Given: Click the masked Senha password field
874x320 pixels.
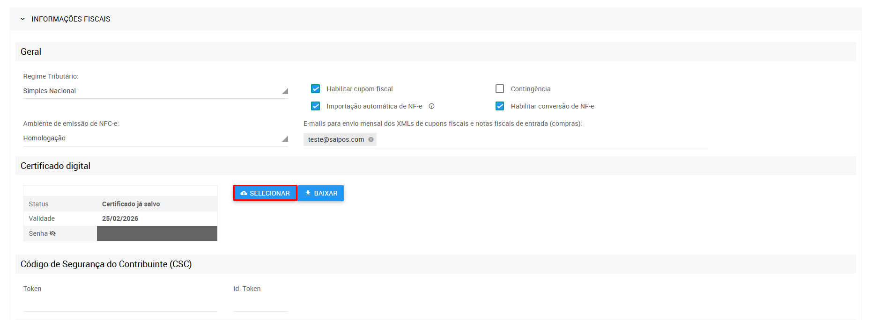Looking at the screenshot, I should click(x=157, y=233).
